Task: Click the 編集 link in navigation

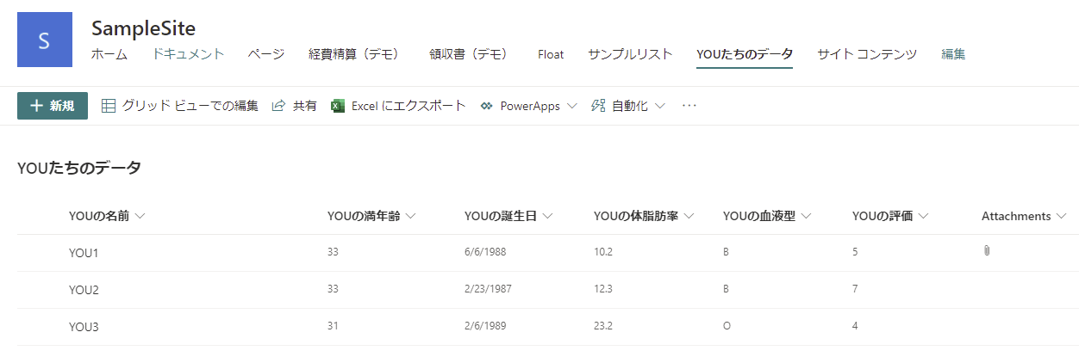Action: click(953, 54)
